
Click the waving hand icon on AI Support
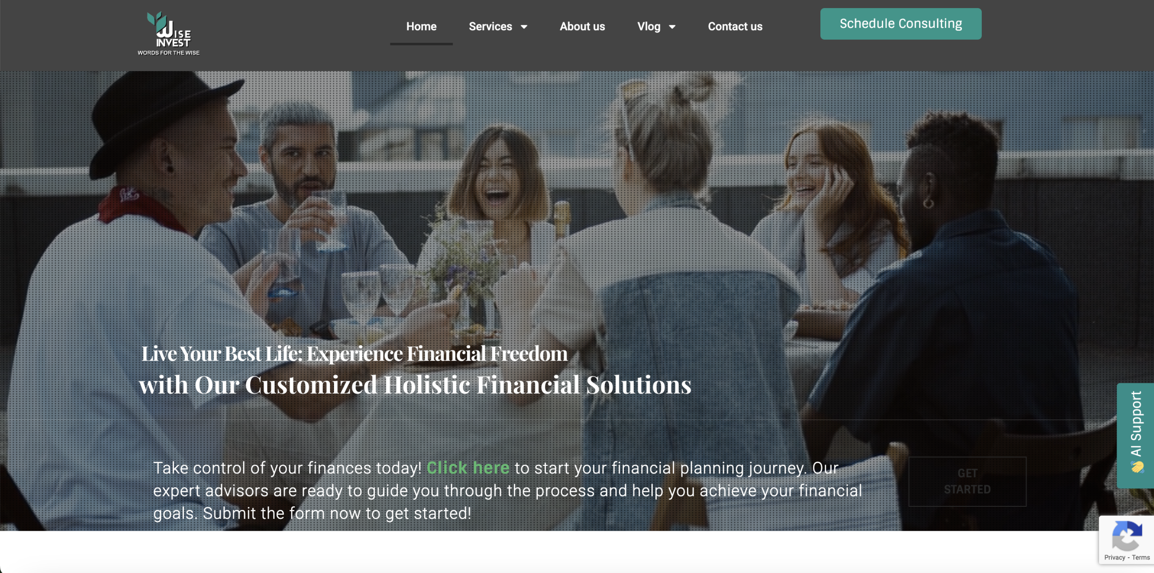[1137, 467]
